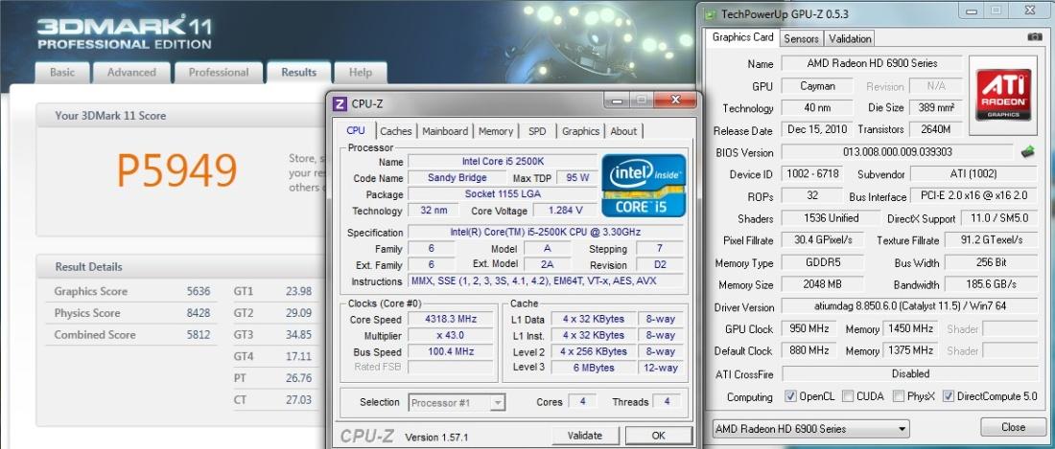Click the Graphics Score 5636 value

click(x=199, y=291)
